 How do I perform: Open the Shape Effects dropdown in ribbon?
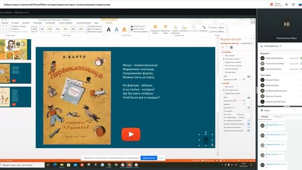coord(95,32)
